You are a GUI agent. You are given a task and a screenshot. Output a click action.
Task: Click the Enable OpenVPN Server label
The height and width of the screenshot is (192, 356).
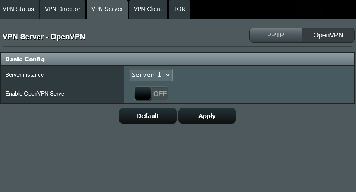[36, 94]
